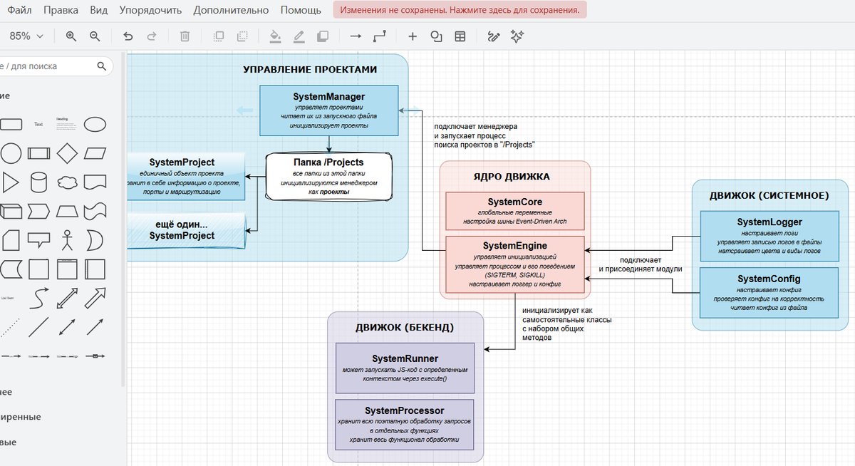The image size is (855, 466).
Task: Send selection to back
Action: tap(242, 36)
